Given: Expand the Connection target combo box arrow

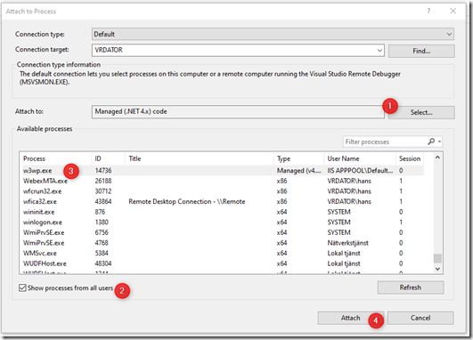Looking at the screenshot, I should pos(379,51).
